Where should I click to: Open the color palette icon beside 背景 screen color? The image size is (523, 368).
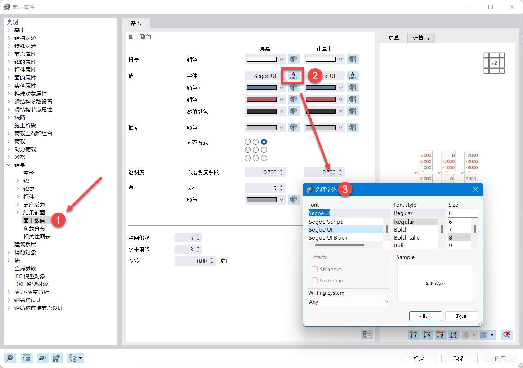[294, 59]
